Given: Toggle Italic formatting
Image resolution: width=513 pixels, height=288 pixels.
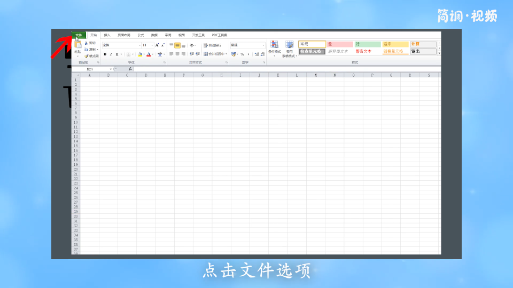Looking at the screenshot, I should pyautogui.click(x=111, y=54).
